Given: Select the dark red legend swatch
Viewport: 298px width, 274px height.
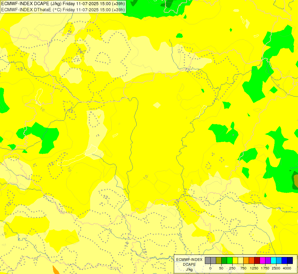Looking at the screenshot, I should click(257, 261).
